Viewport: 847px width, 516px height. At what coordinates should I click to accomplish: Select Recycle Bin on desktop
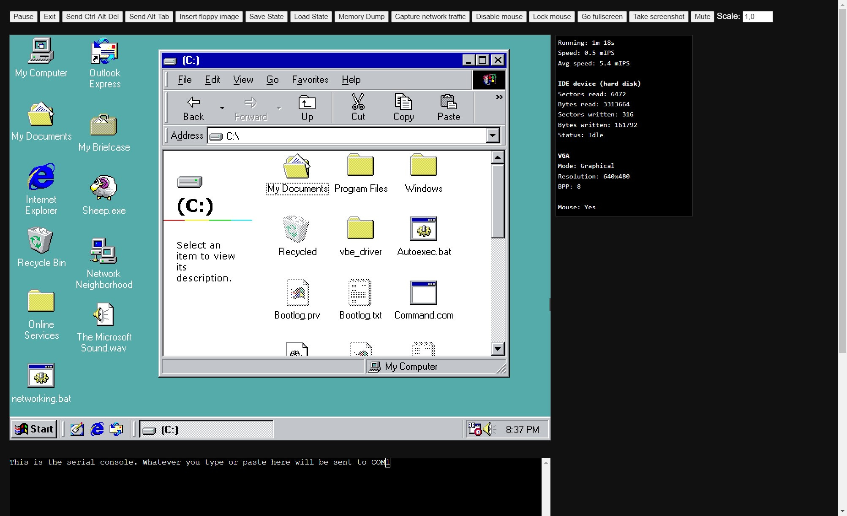tap(41, 247)
